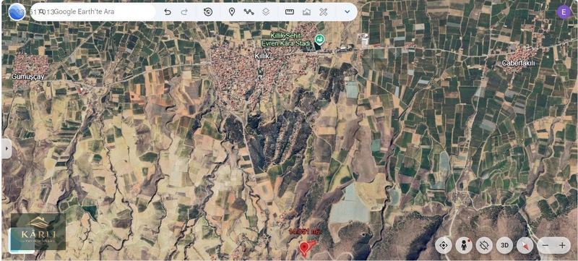The image size is (578, 261).
Task: Expand the left side panel arrow
Action: coord(7,148)
